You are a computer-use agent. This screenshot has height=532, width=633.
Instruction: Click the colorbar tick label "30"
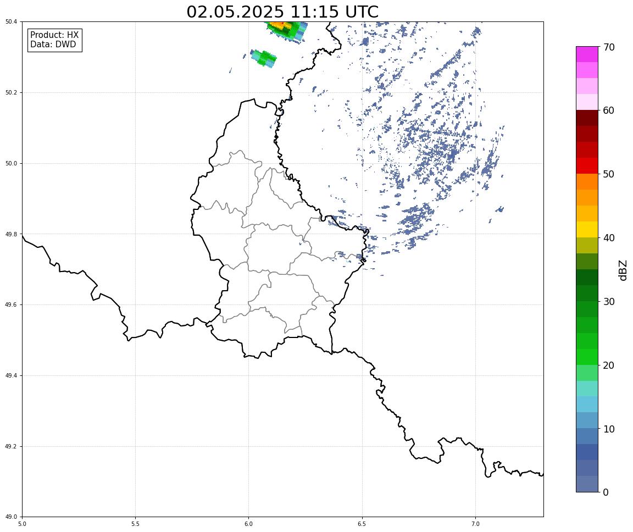pos(609,302)
